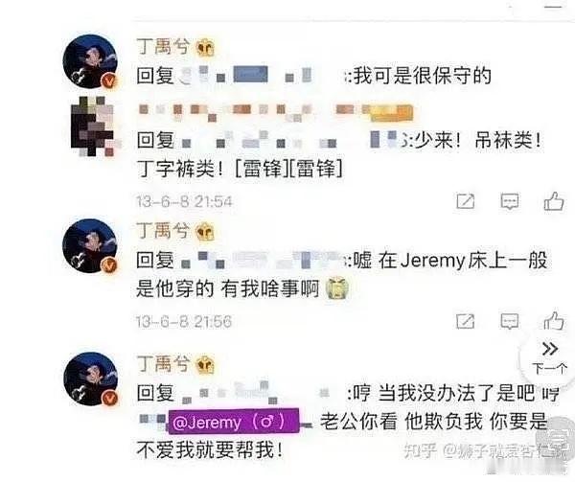Open the pixelated user's avatar
Viewport: 575px width, 482px height.
[x=93, y=126]
